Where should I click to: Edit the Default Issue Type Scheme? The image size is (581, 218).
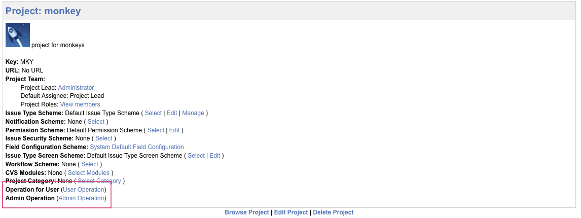(x=172, y=113)
